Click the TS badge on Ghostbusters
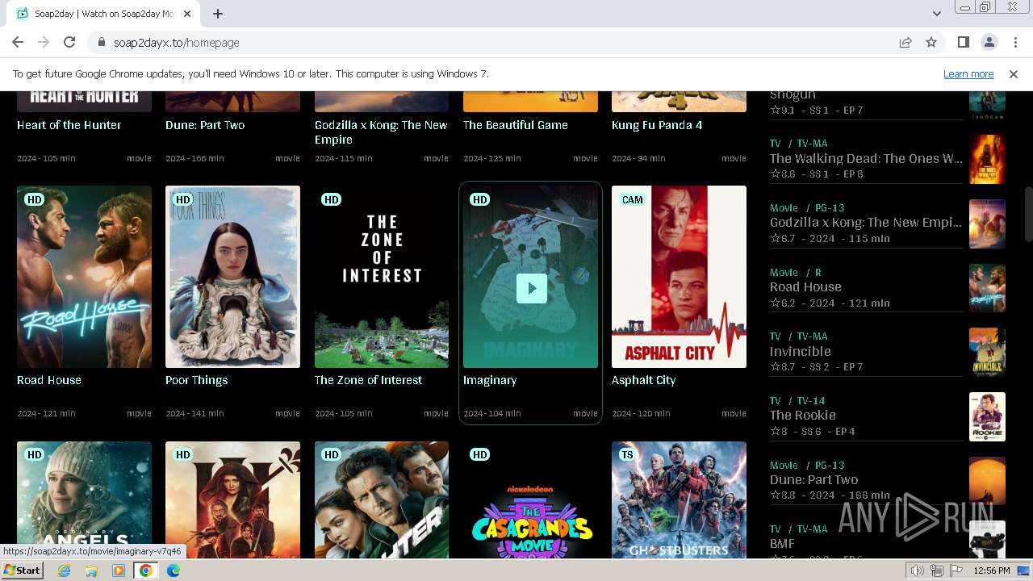This screenshot has height=581, width=1033. point(627,455)
